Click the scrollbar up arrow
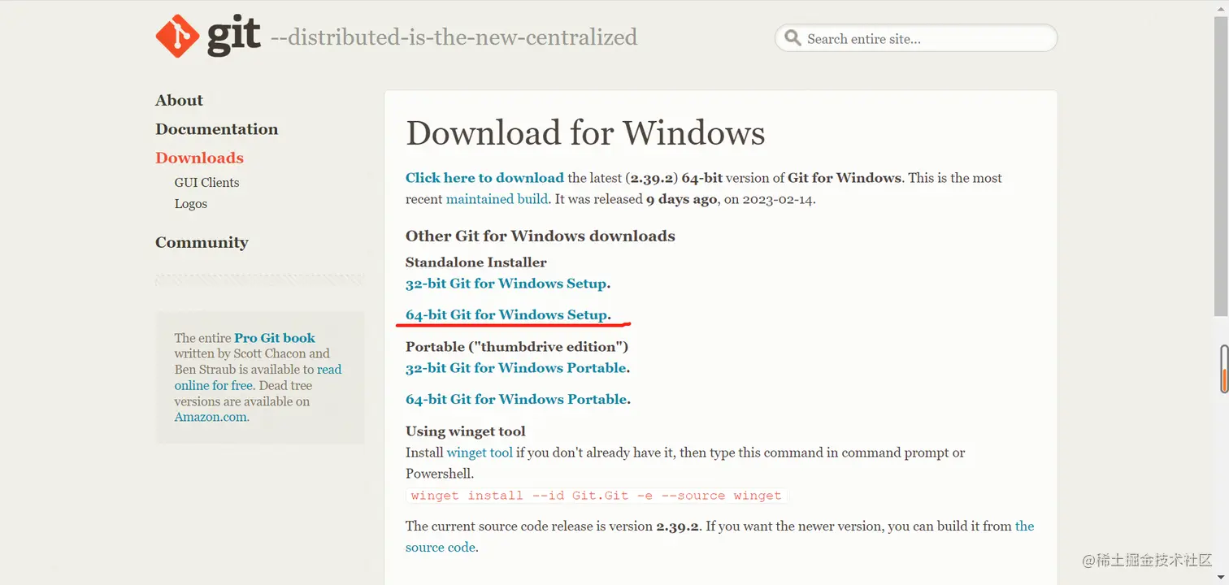 (x=1222, y=7)
